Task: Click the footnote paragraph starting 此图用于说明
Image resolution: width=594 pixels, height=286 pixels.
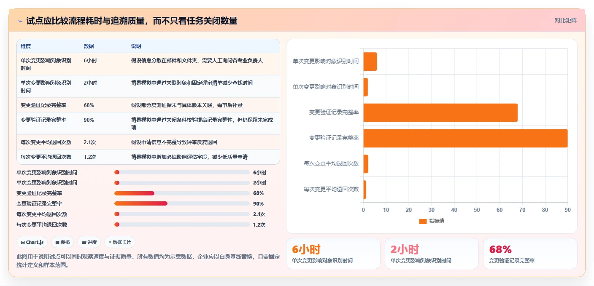Action: (x=148, y=261)
